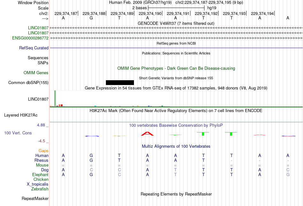The image size is (303, 206).
Task: Select the Zebrafish alignment row label
Action: click(40, 189)
